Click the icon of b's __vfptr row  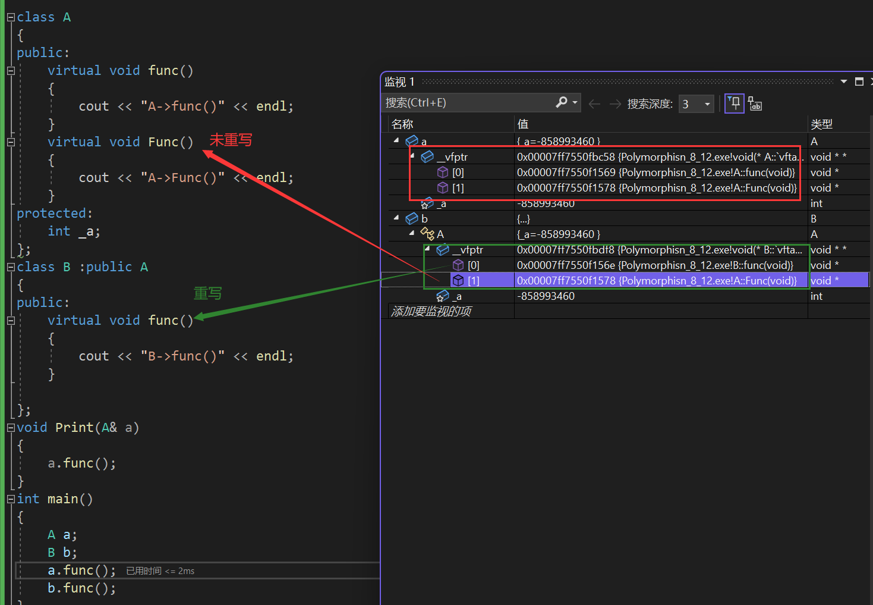click(x=443, y=249)
